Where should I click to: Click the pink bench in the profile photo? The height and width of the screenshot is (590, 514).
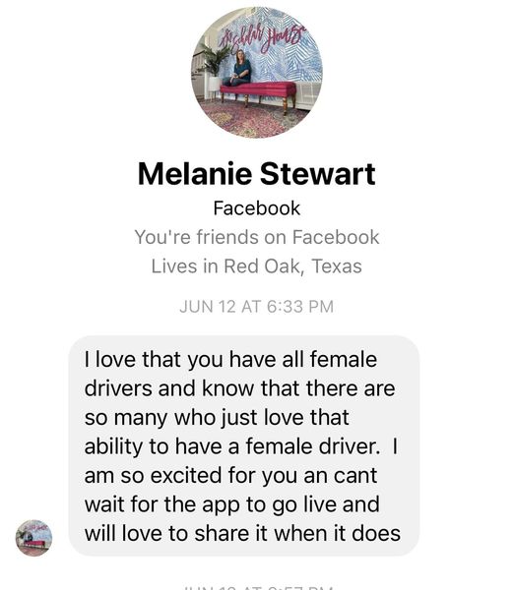pyautogui.click(x=259, y=92)
